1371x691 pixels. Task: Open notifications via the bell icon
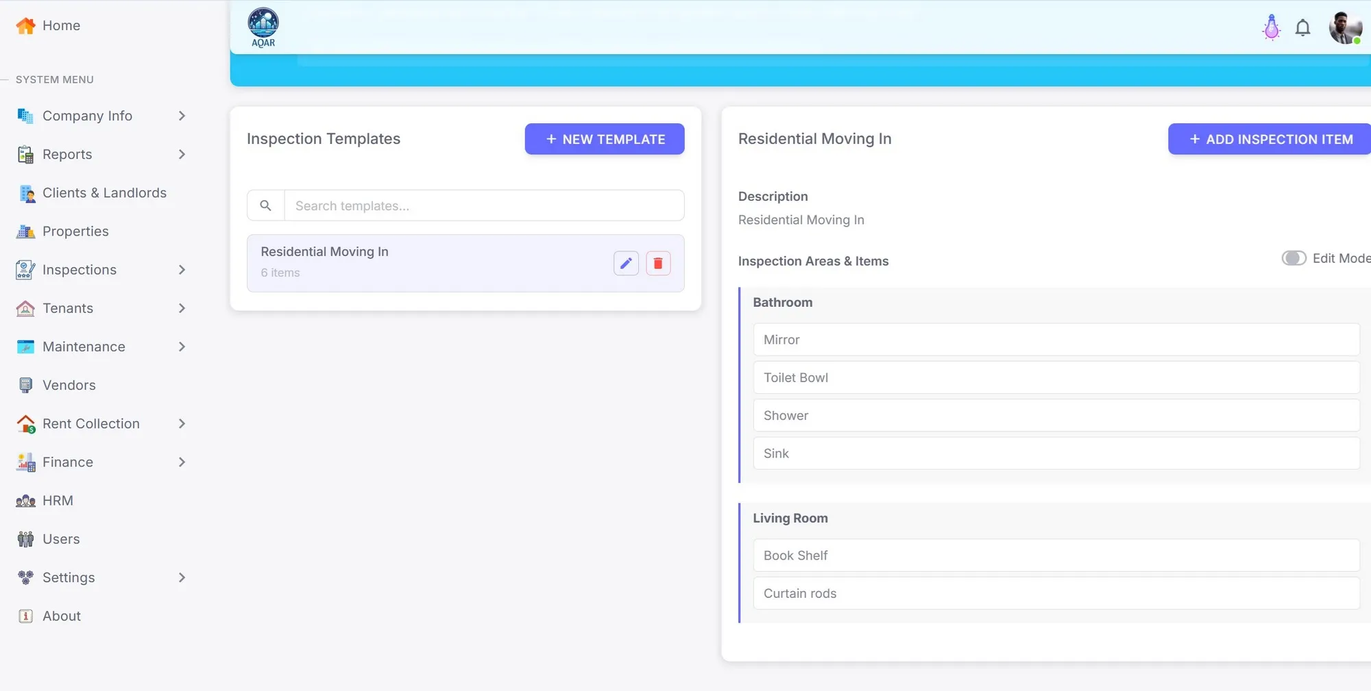pyautogui.click(x=1302, y=27)
